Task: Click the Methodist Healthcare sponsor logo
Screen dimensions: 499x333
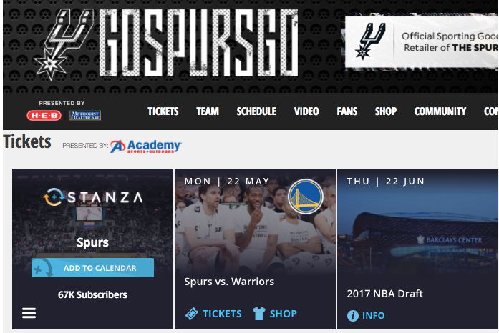Action: (85, 115)
